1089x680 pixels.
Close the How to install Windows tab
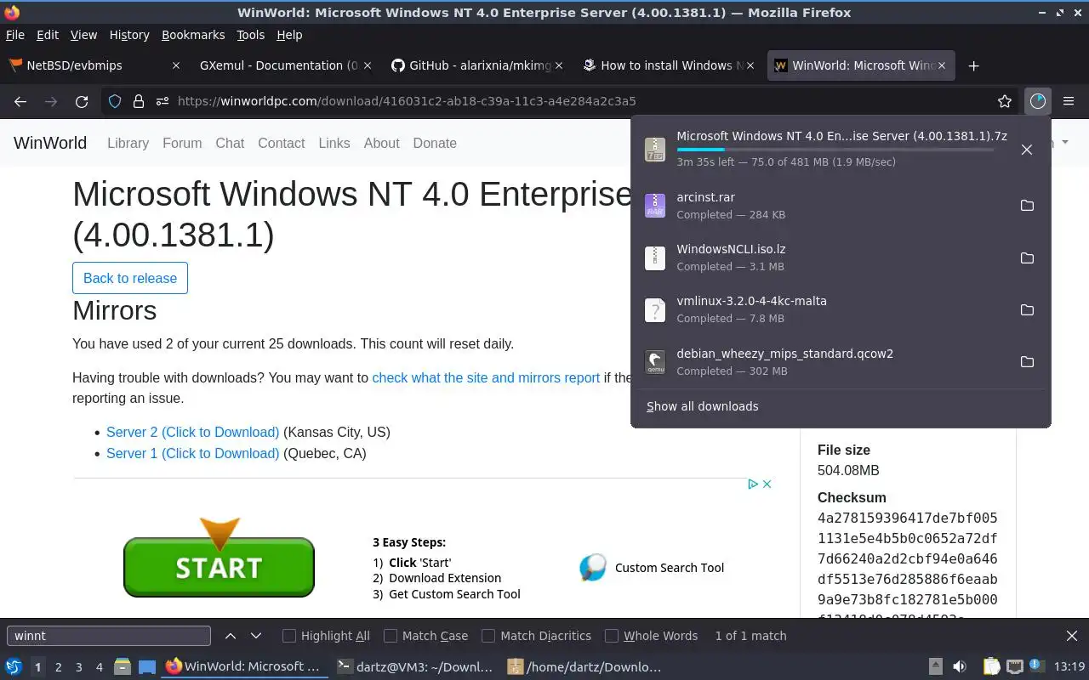[x=750, y=65]
